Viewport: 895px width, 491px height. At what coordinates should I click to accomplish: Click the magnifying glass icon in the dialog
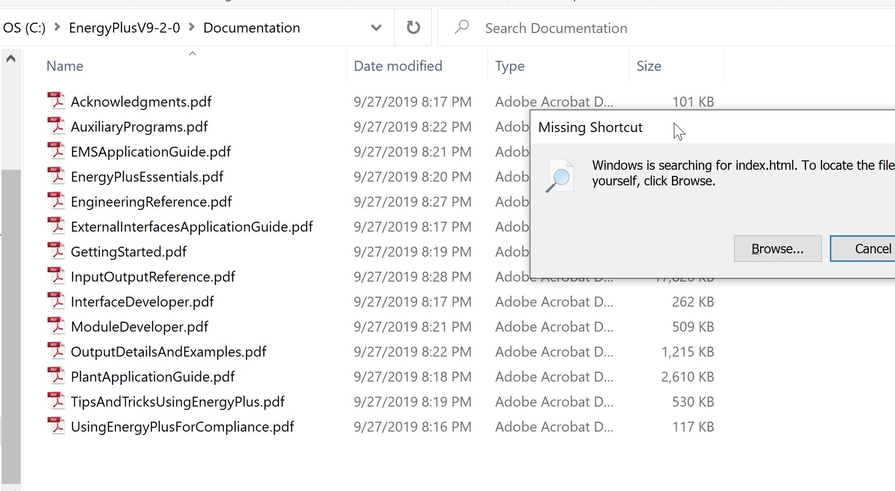(559, 175)
